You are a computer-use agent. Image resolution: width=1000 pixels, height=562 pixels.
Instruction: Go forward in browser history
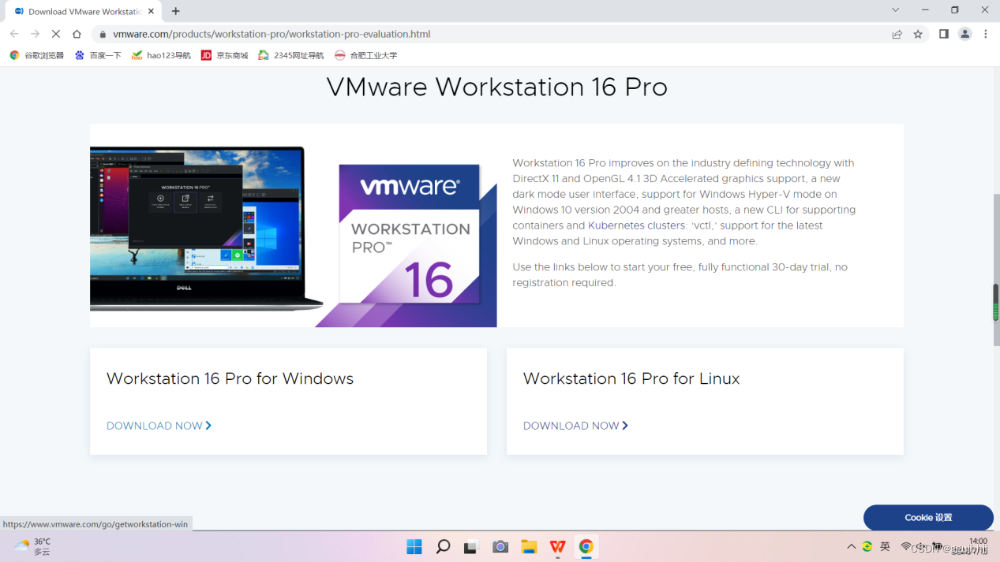(x=35, y=34)
